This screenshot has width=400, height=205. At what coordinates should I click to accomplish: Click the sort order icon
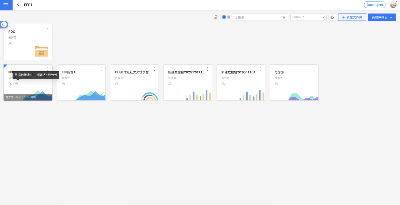(332, 17)
